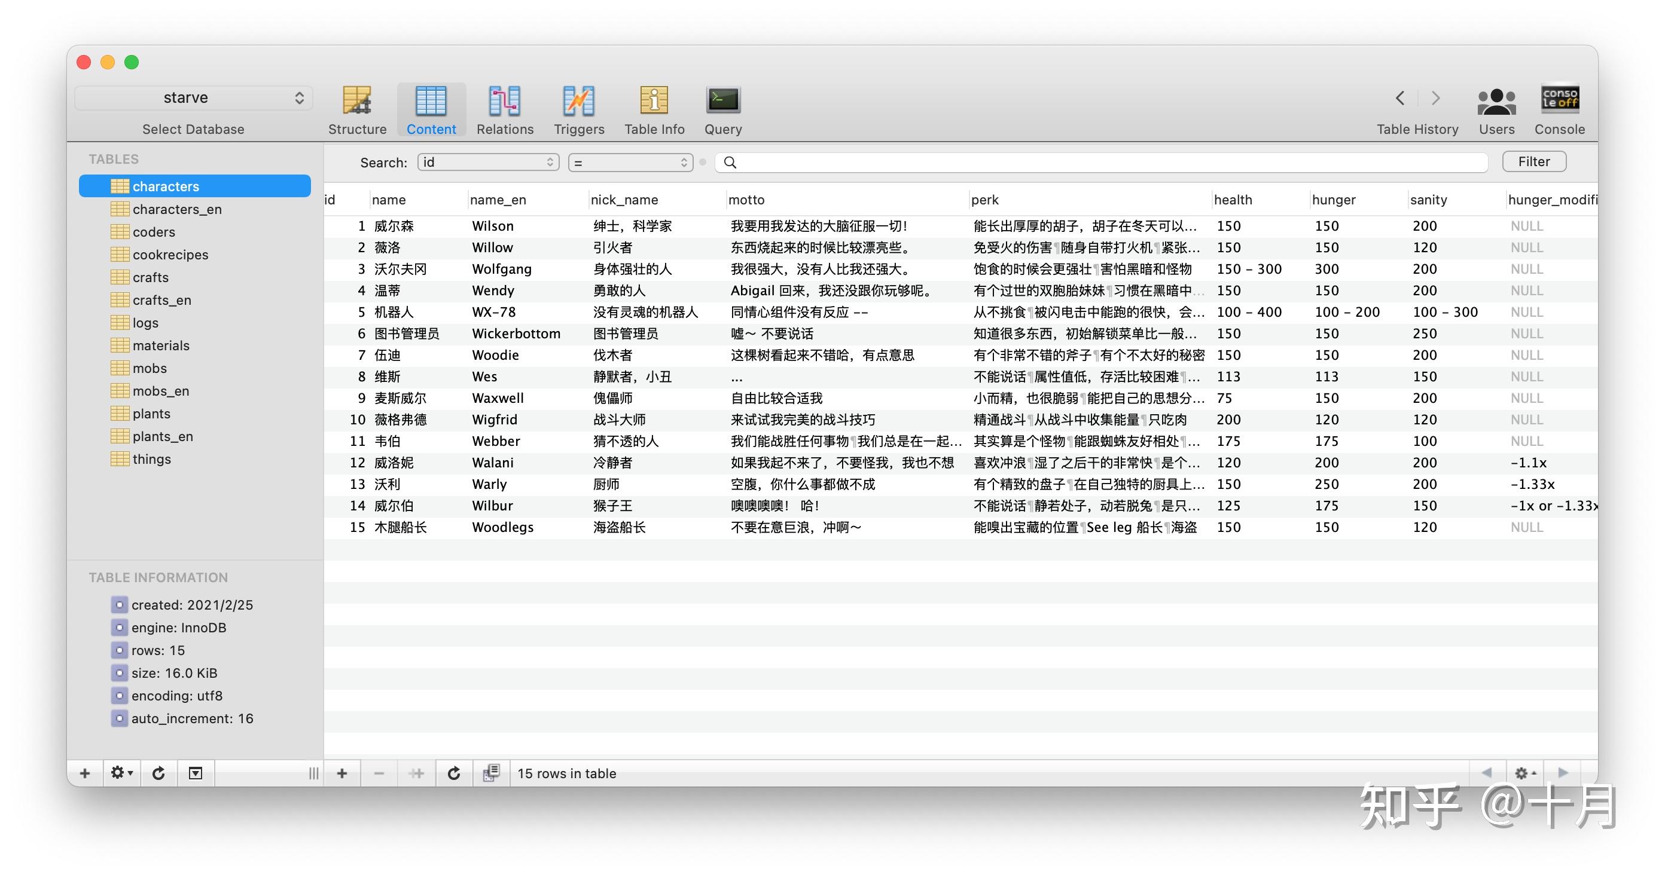Click the Woodlegs name_en cell
This screenshot has height=875, width=1665.
pos(527,527)
